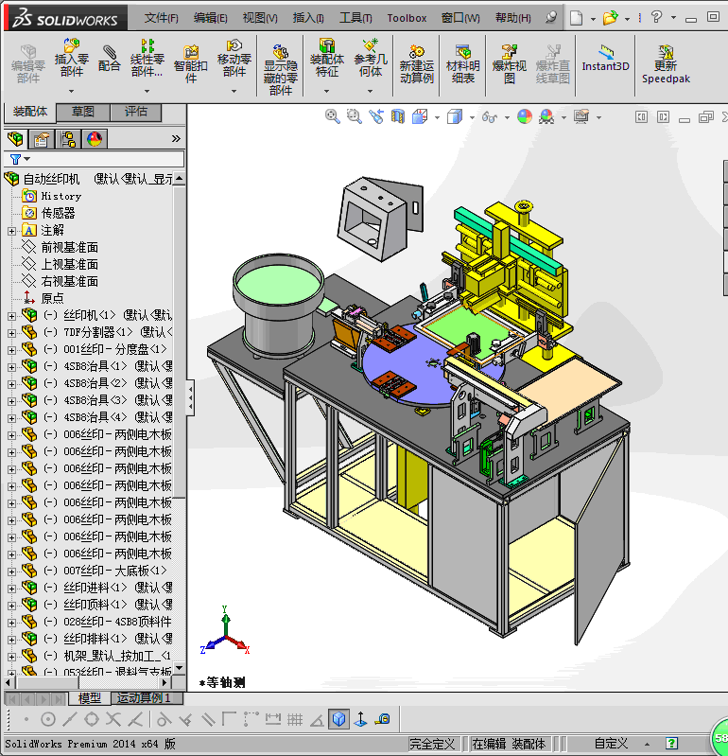Click the circle sketch tool in bottom toolbar
Image resolution: width=728 pixels, height=756 pixels.
47,719
